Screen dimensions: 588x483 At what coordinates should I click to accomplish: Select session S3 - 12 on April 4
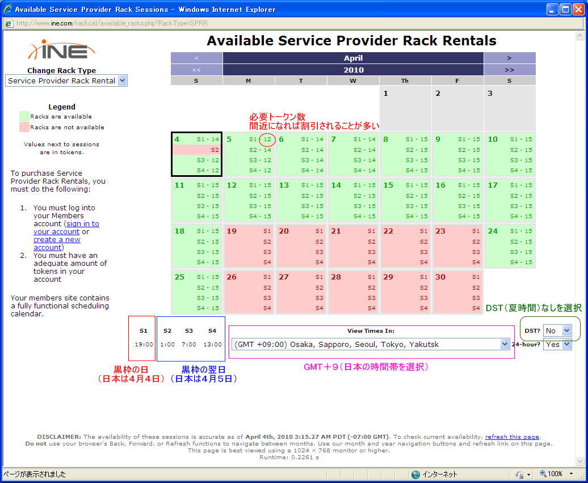[208, 160]
